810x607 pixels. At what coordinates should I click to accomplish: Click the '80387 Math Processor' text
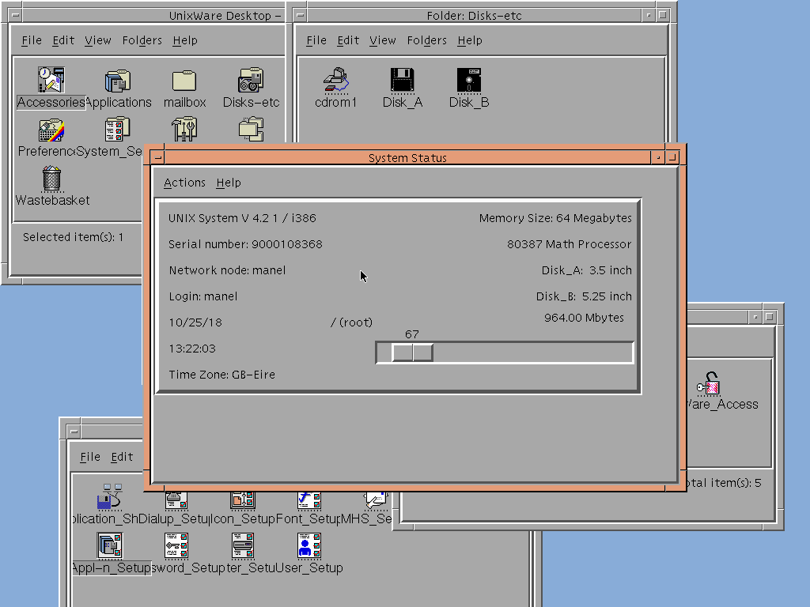[x=570, y=244]
